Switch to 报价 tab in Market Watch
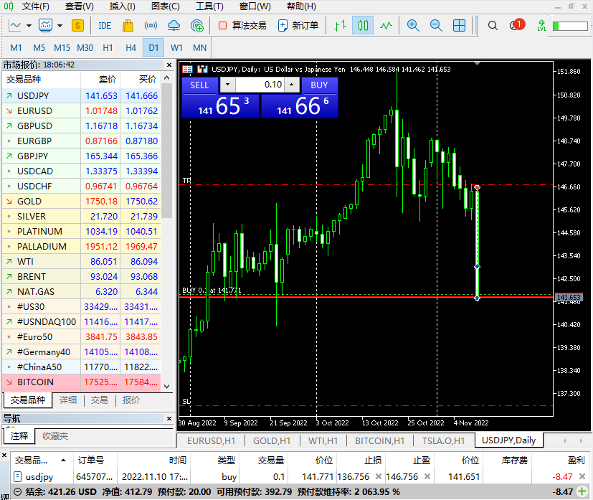Viewport: 593px width, 500px height. point(131,400)
